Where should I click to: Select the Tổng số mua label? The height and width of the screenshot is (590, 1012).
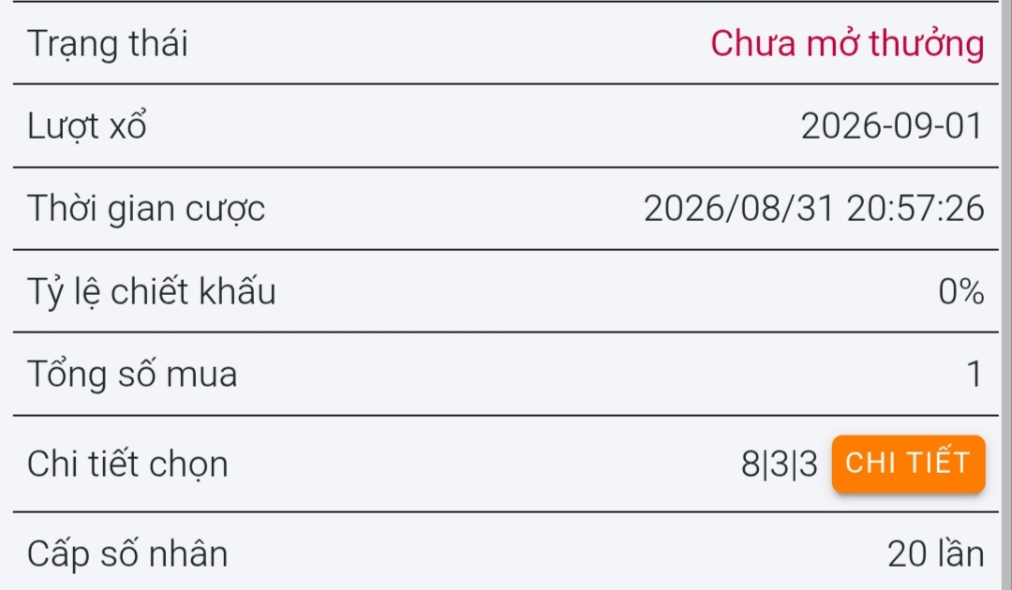tap(132, 375)
